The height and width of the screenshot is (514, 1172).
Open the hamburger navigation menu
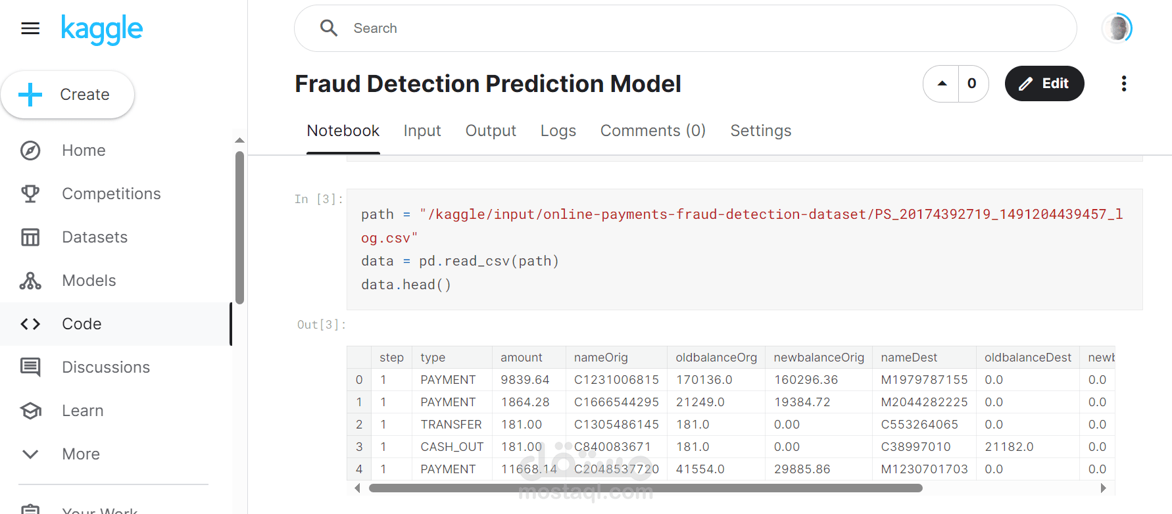30,28
